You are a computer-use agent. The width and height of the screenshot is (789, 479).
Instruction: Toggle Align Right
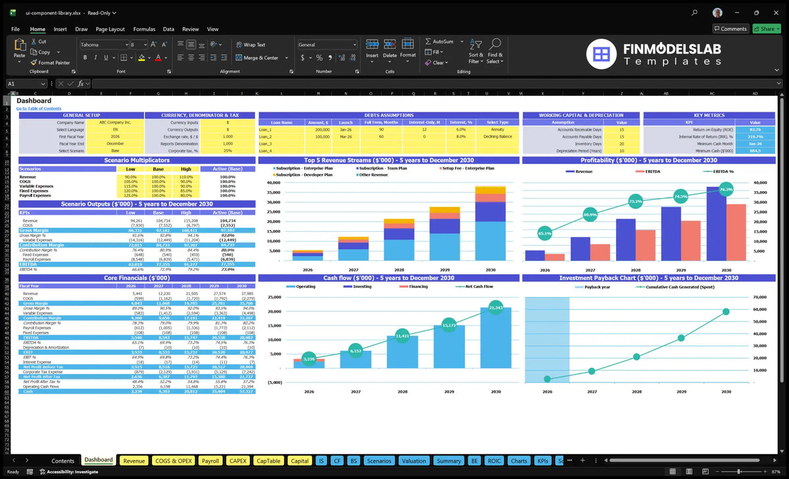pos(201,58)
